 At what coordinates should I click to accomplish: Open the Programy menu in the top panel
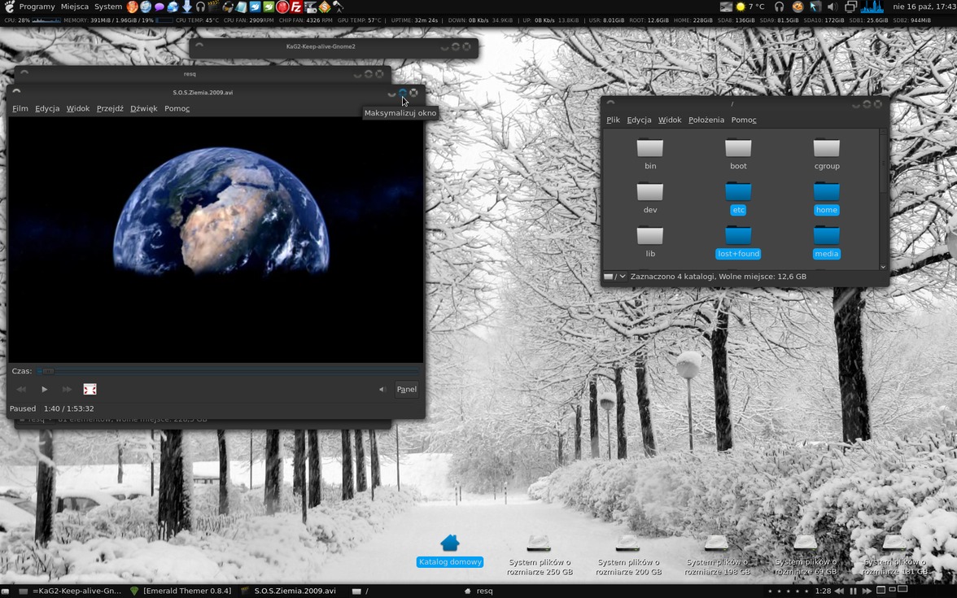[37, 7]
